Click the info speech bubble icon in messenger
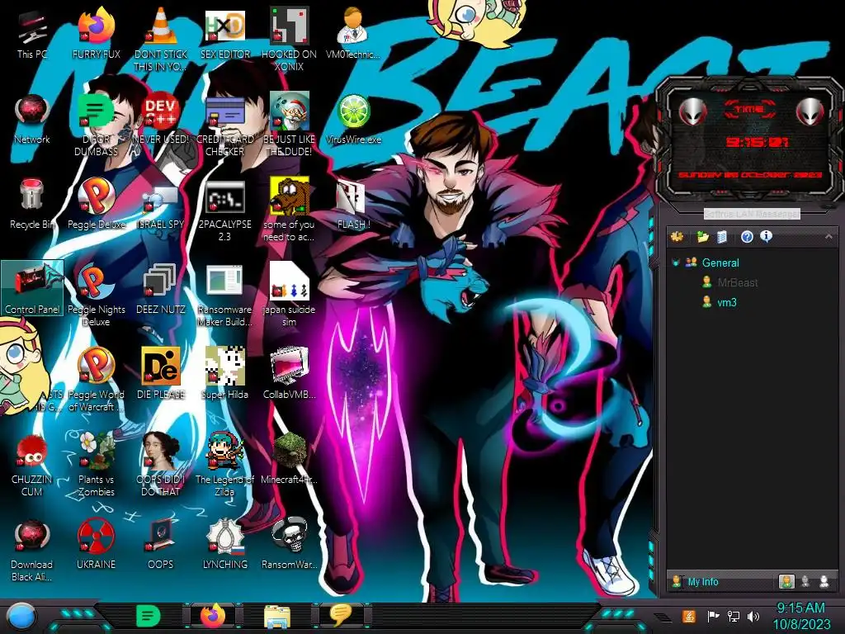Screen dimensions: 845x634 (766, 235)
